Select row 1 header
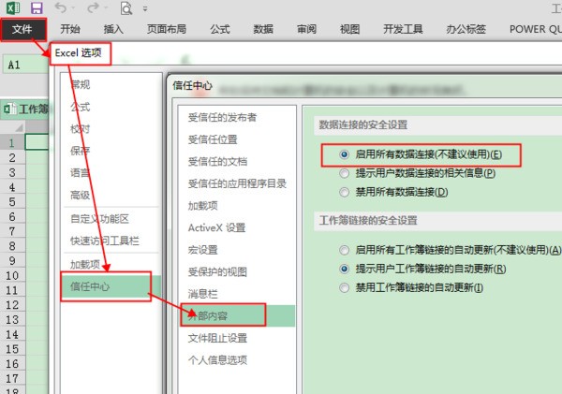562x394 pixels. coord(12,143)
